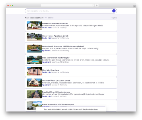Click '1 apartman 6 férőhely' text
The width and height of the screenshot is (142, 120).
click(60, 72)
